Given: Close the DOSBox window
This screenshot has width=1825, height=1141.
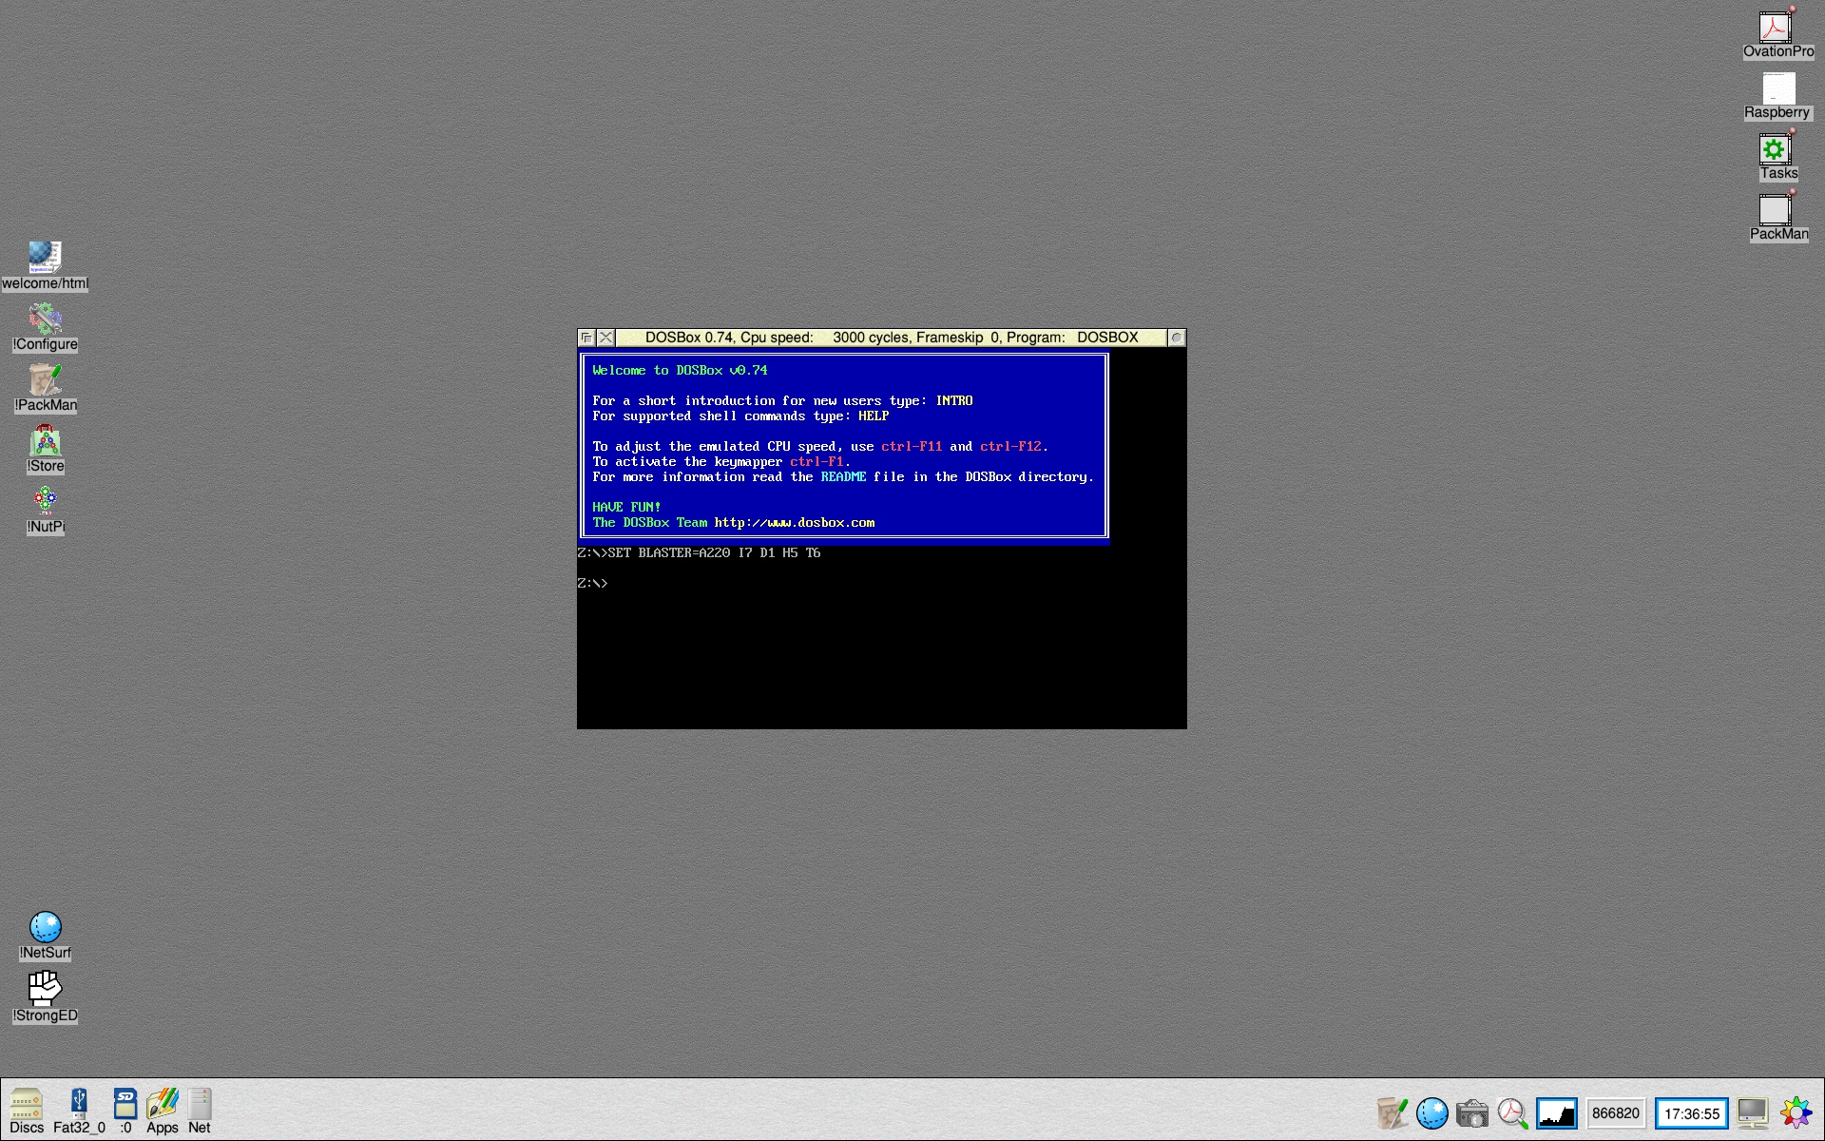Looking at the screenshot, I should (x=605, y=338).
